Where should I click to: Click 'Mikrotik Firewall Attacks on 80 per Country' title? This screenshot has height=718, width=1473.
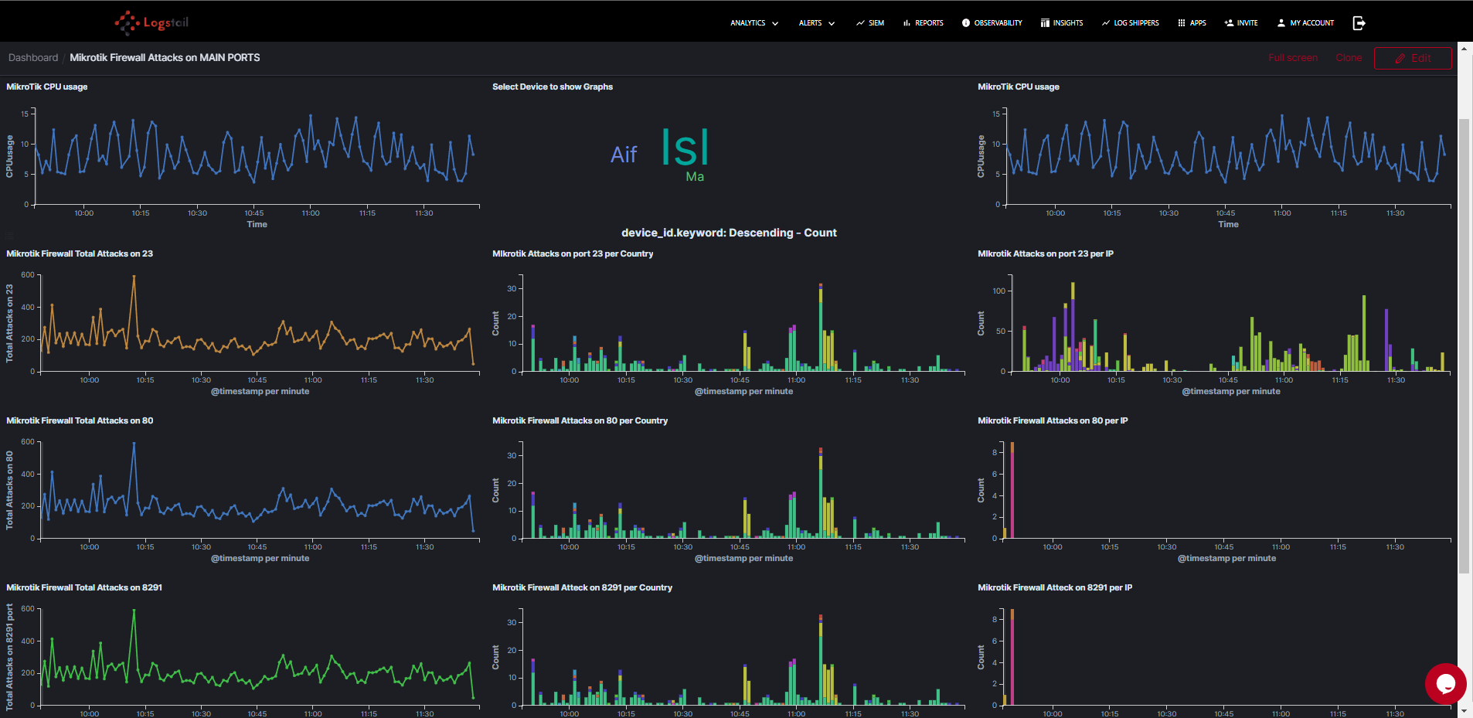580,420
